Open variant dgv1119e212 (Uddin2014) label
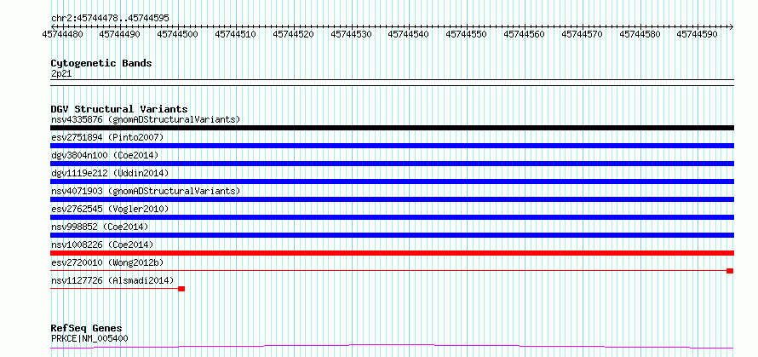 coord(110,173)
